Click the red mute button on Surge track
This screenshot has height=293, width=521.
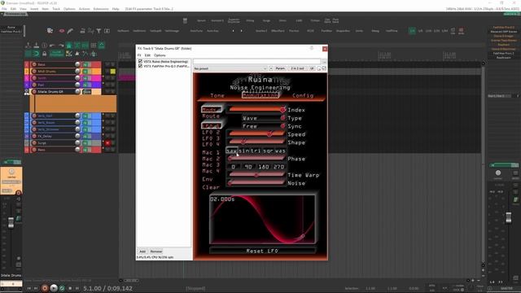(107, 143)
